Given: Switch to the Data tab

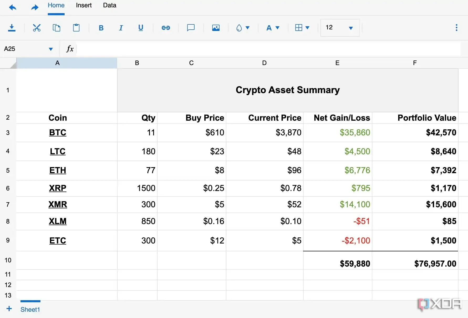Looking at the screenshot, I should 110,6.
